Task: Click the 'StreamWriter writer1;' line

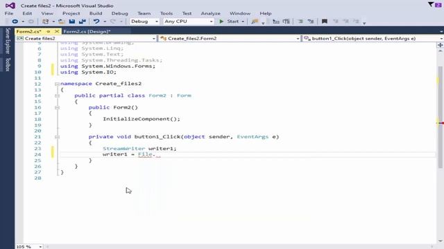Action: coord(139,149)
